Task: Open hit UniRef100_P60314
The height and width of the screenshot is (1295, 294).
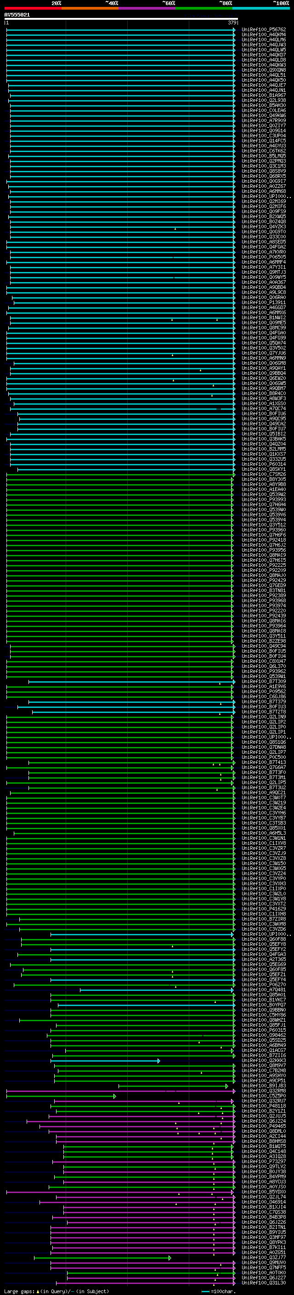Action: coord(264,464)
